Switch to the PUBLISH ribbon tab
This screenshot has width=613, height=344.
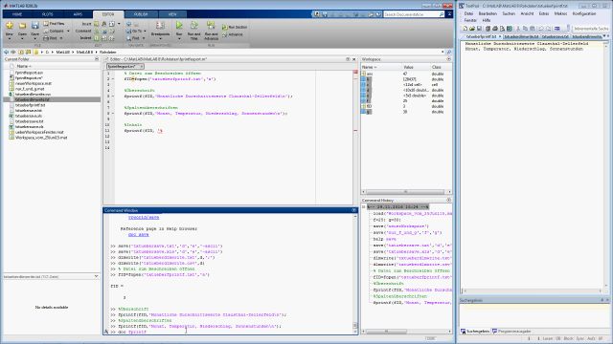coord(141,14)
